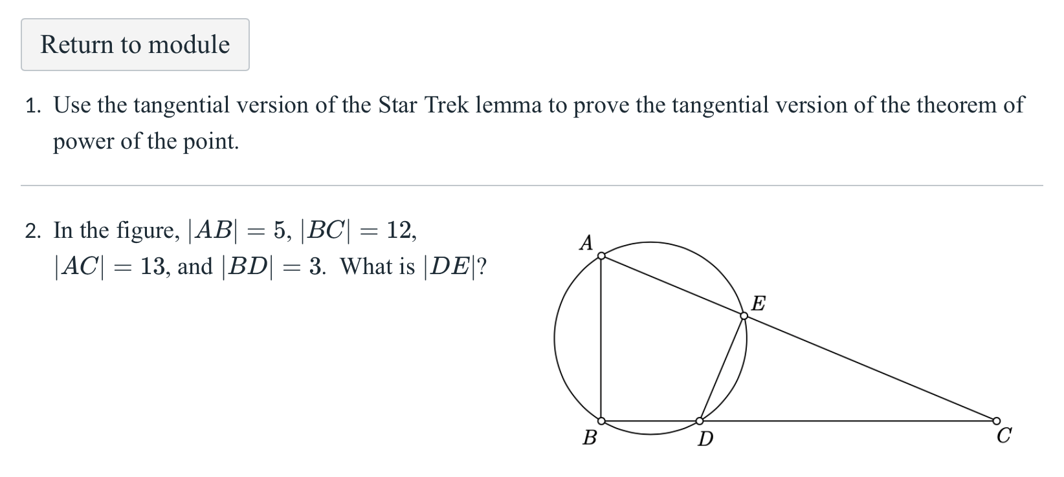Click point E on the geometry figure
This screenshot has width=1064, height=477.
pos(744,316)
